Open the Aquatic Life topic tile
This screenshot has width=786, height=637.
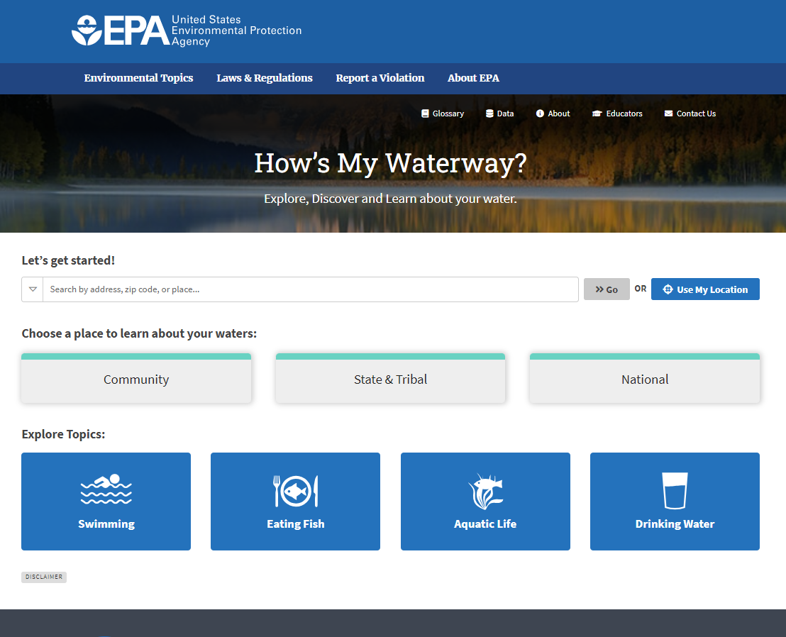point(485,502)
